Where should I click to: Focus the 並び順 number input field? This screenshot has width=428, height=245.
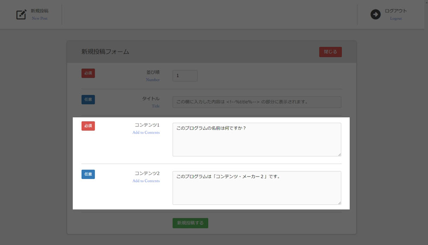click(x=184, y=76)
